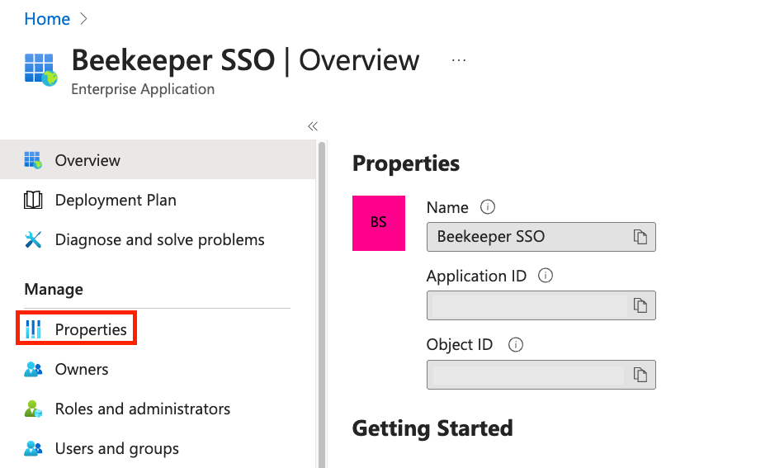770x468 pixels.
Task: Click the Deployment Plan book icon
Action: pyautogui.click(x=33, y=200)
